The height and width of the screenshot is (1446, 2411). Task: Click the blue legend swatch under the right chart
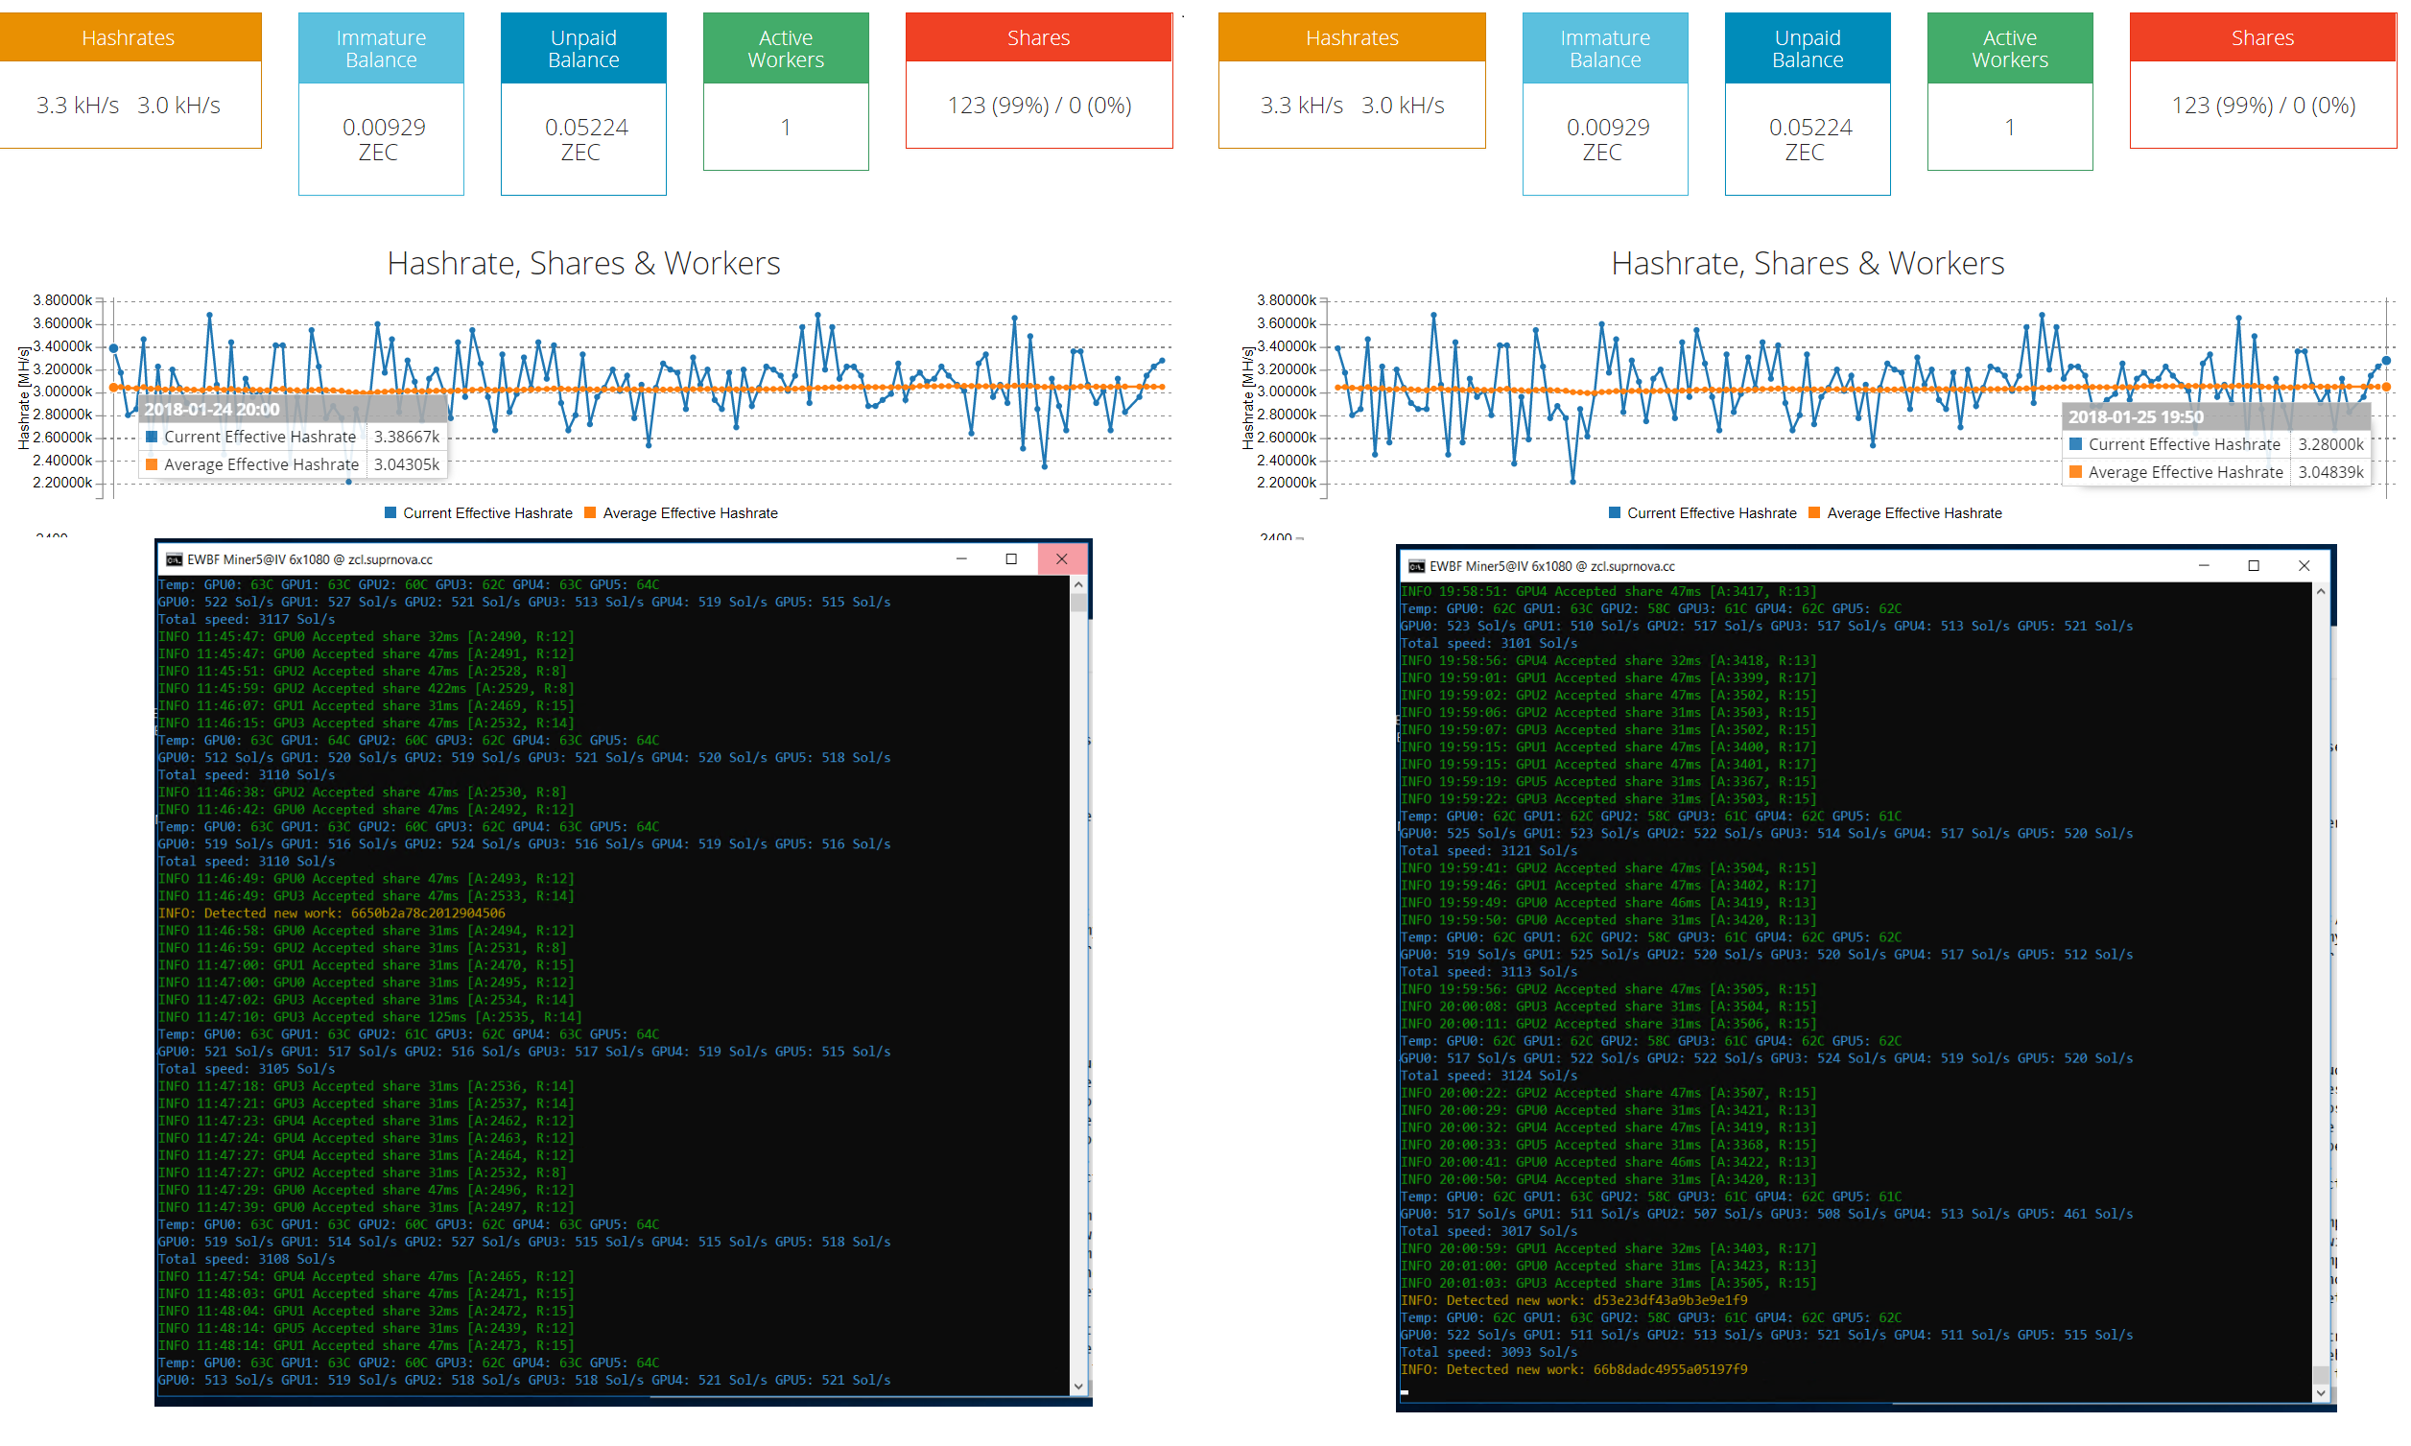click(1614, 512)
